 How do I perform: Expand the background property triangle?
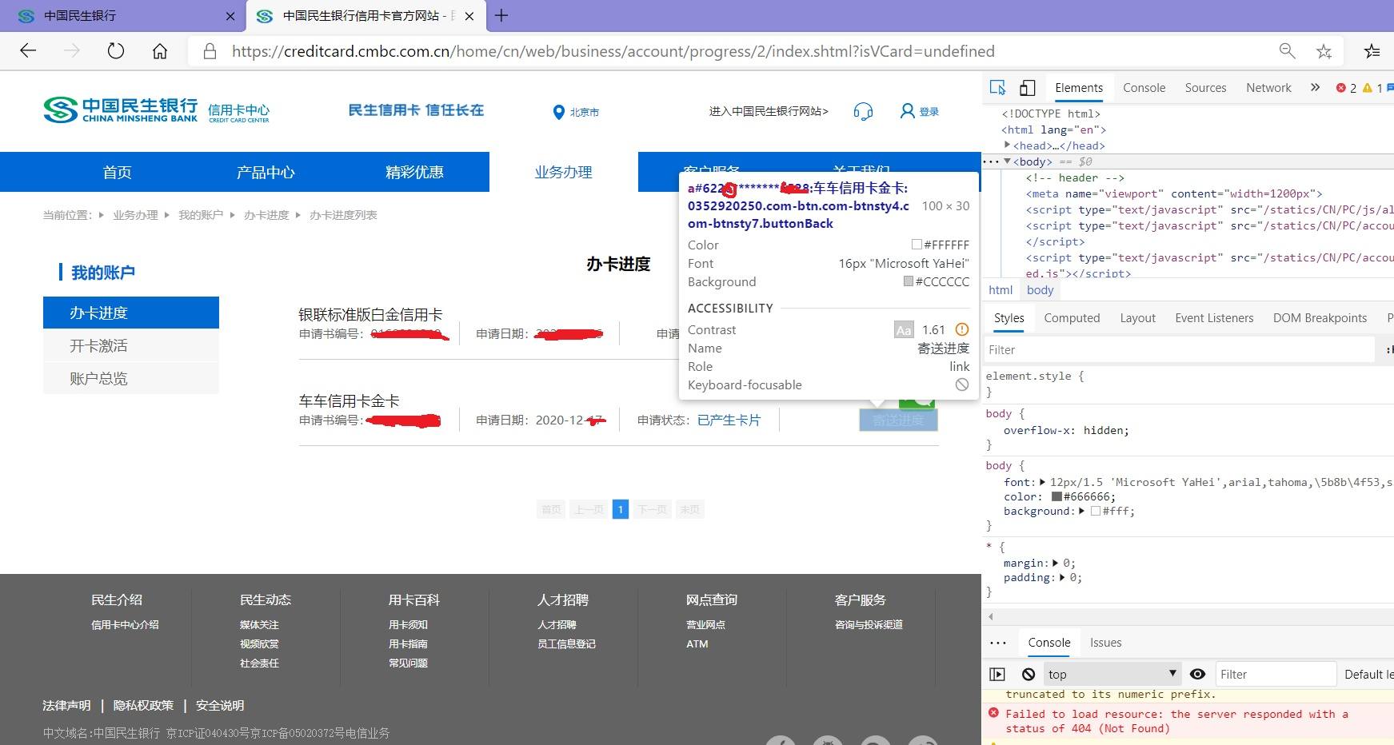[x=1082, y=511]
